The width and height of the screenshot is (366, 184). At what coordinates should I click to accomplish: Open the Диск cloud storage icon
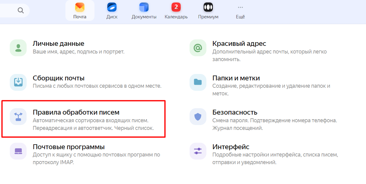pyautogui.click(x=112, y=7)
